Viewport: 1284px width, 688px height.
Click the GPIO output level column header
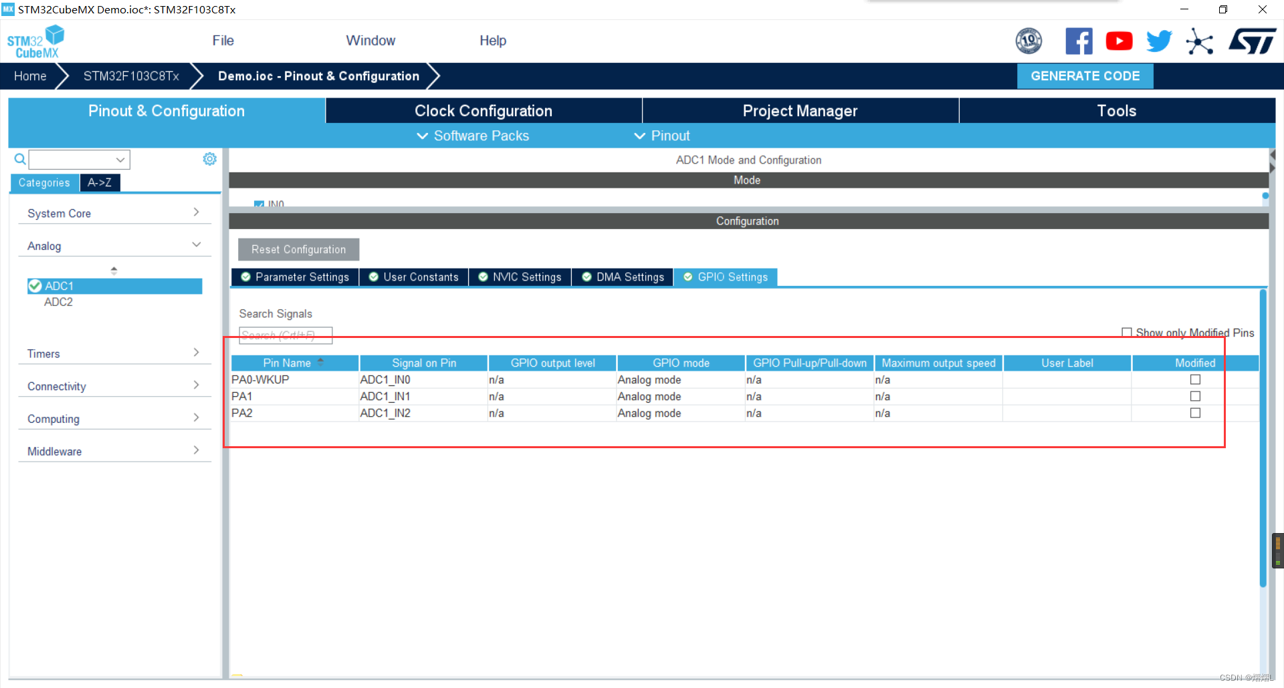552,363
